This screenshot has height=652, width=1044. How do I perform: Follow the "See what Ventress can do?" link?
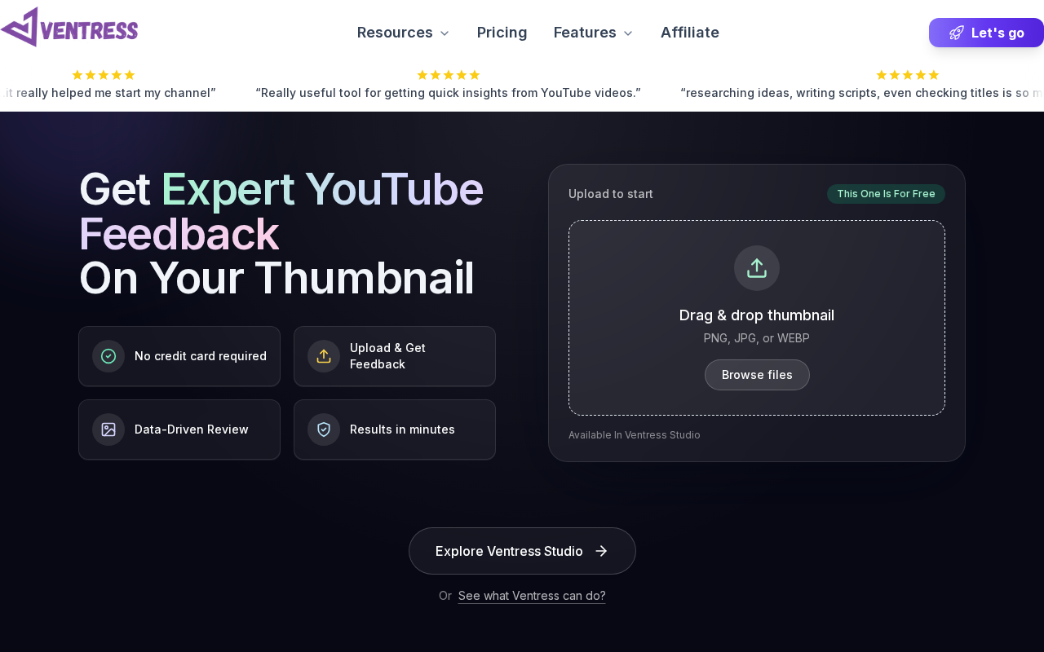532,596
